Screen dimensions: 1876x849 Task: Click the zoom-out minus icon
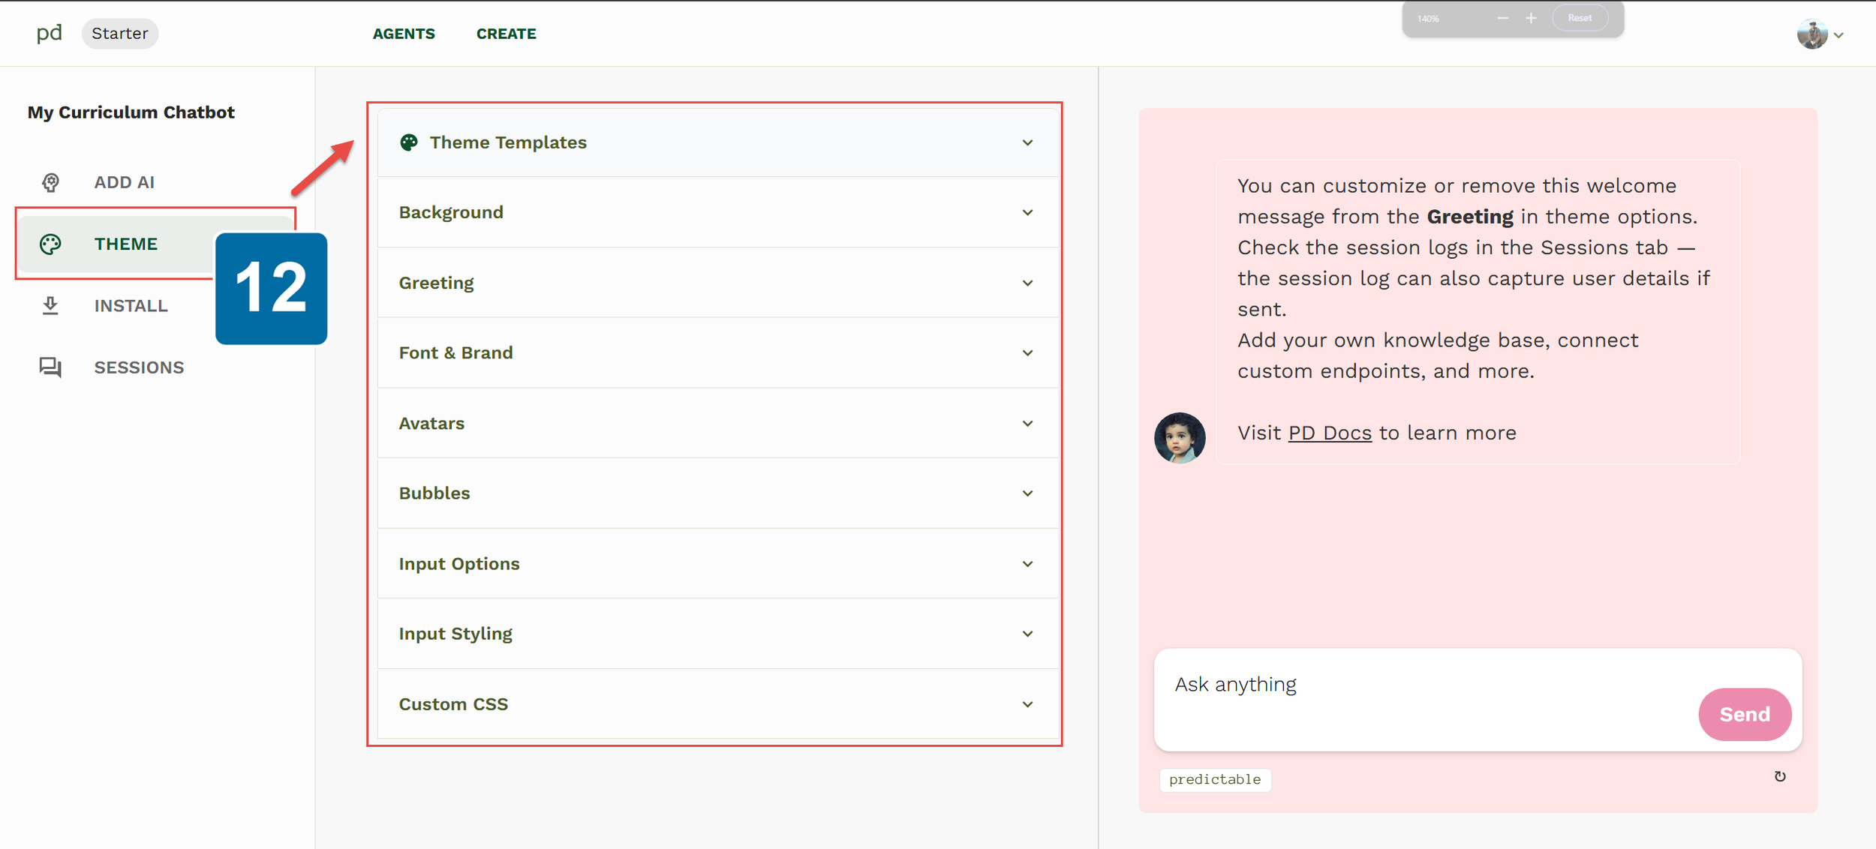pyautogui.click(x=1502, y=18)
